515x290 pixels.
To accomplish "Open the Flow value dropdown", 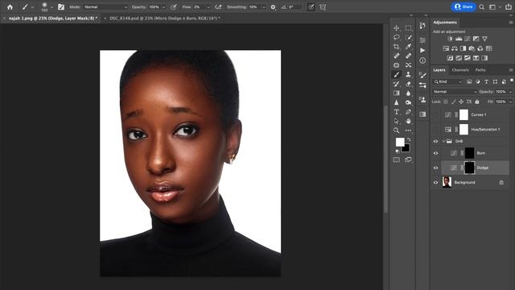I will click(208, 7).
